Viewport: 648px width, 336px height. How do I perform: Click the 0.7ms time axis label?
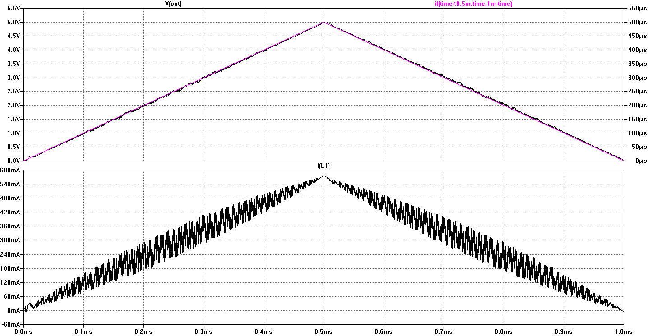click(x=444, y=331)
